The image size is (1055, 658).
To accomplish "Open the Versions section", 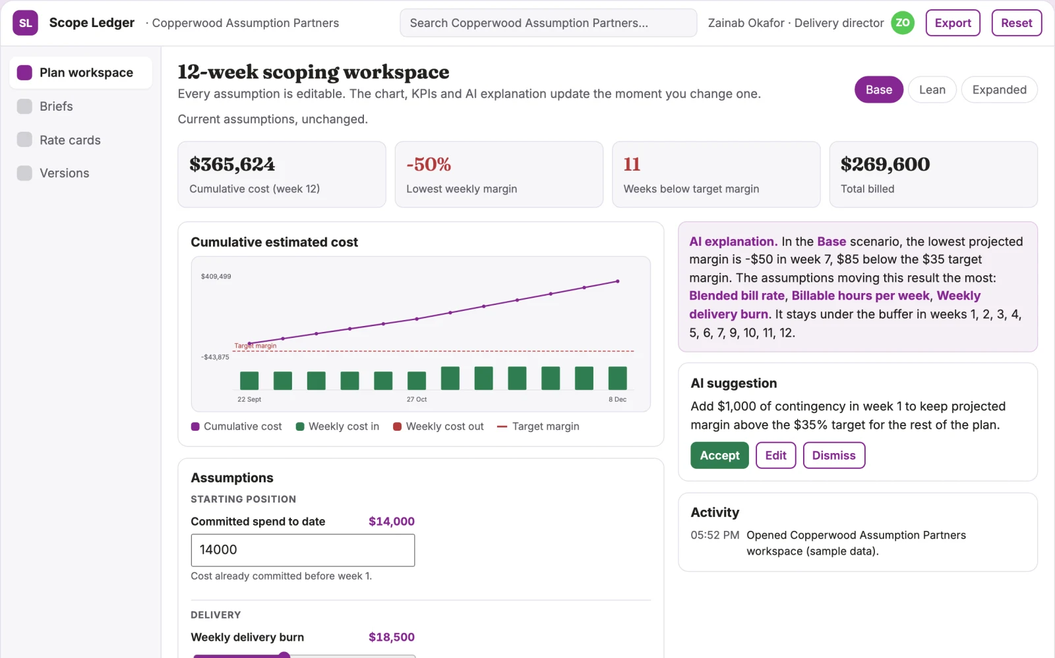I will [x=80, y=173].
